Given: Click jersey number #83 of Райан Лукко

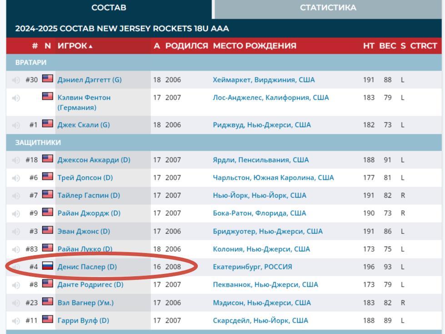Looking at the screenshot, I should (31, 249).
